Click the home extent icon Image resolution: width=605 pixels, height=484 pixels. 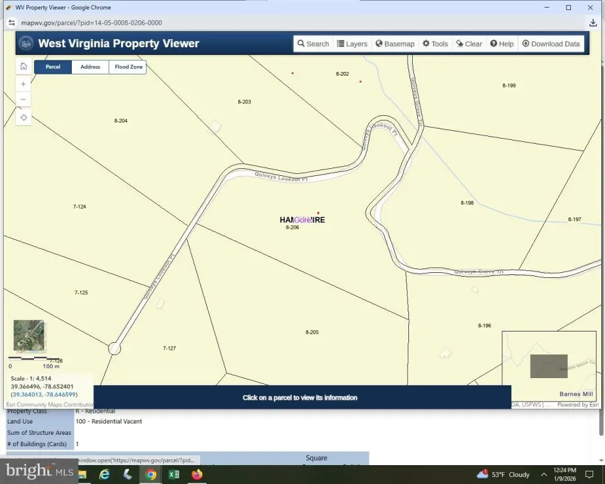click(23, 67)
